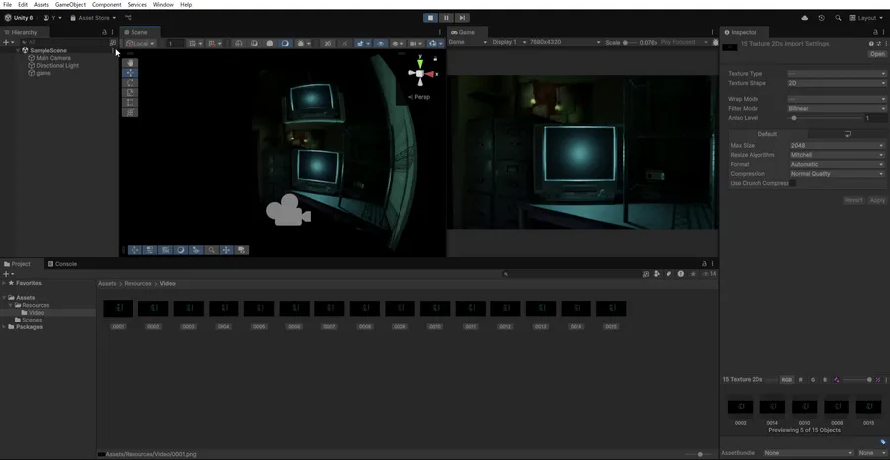Viewport: 890px width, 460px height.
Task: Select the Rotate tool in Scene toolbar
Action: [x=130, y=83]
